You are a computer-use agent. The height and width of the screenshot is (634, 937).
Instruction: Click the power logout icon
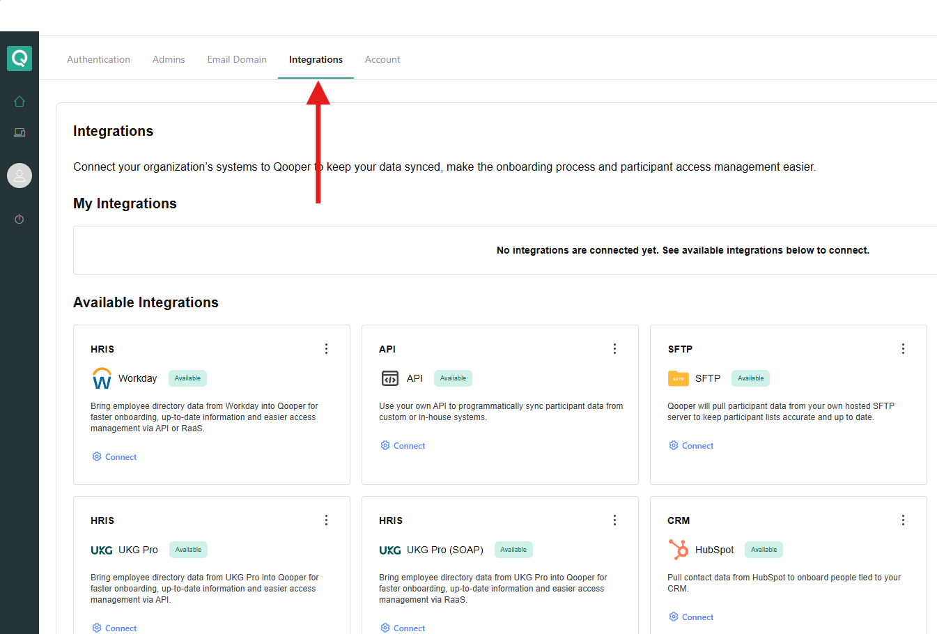(x=20, y=219)
